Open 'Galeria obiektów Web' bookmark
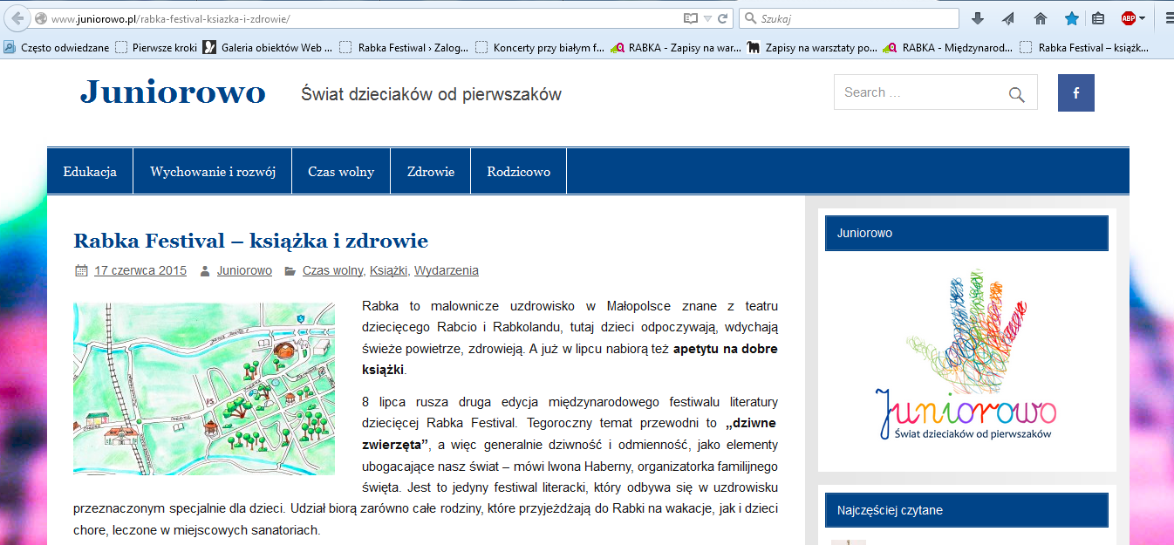1174x545 pixels. pyautogui.click(x=268, y=48)
